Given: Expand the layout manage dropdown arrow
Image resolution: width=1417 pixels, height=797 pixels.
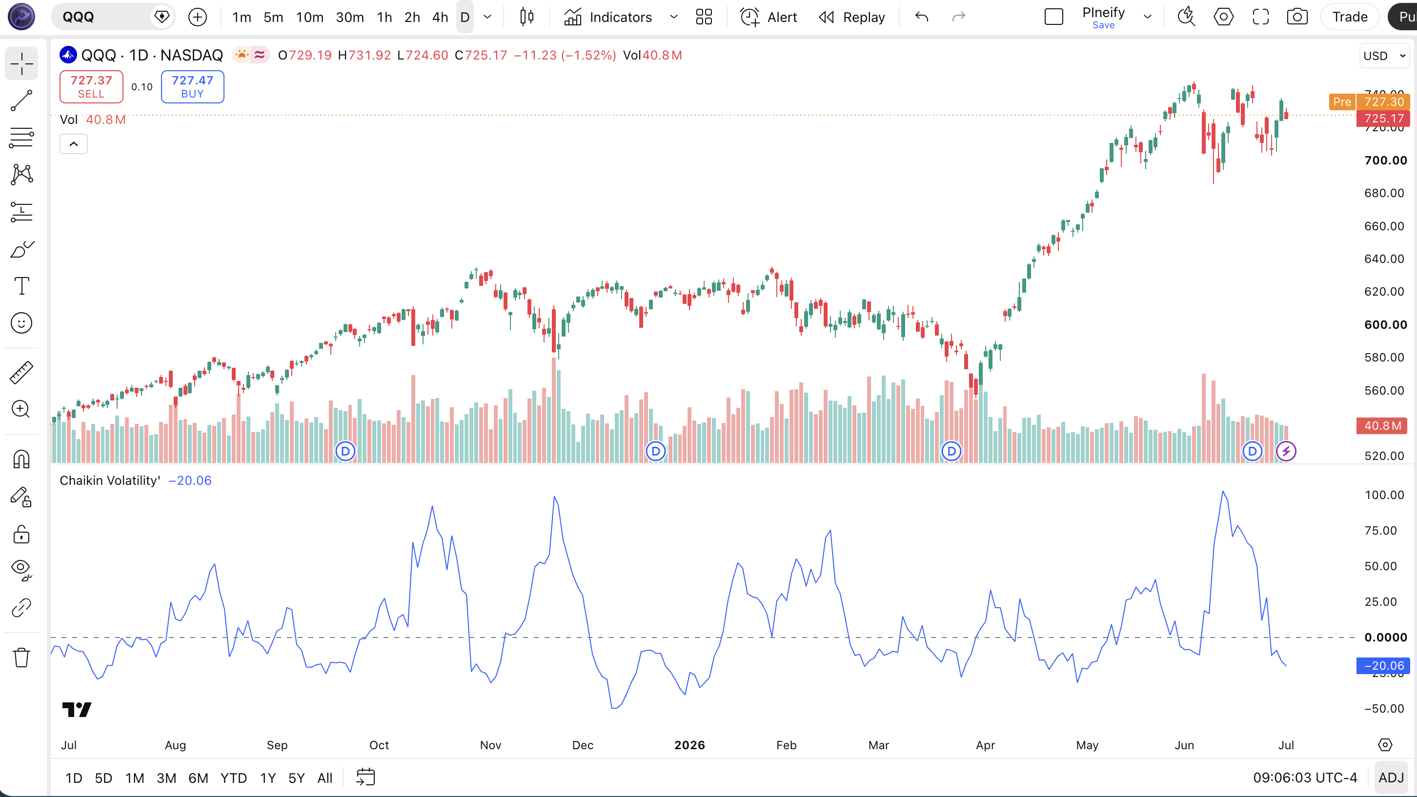Looking at the screenshot, I should (x=1148, y=17).
